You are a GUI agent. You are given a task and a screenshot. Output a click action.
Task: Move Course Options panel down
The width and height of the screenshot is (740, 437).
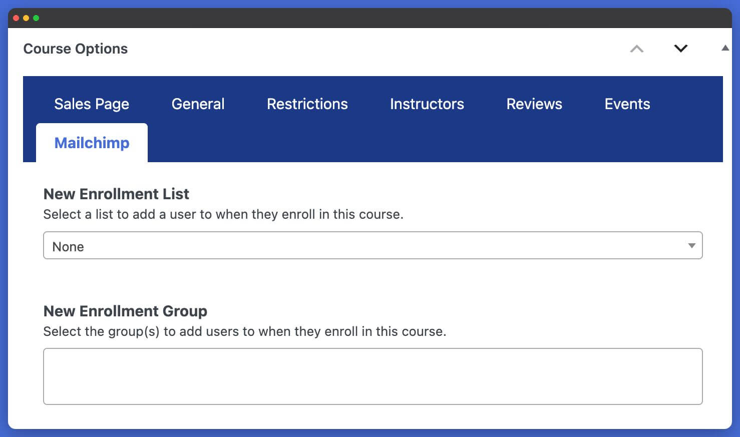[x=681, y=49]
